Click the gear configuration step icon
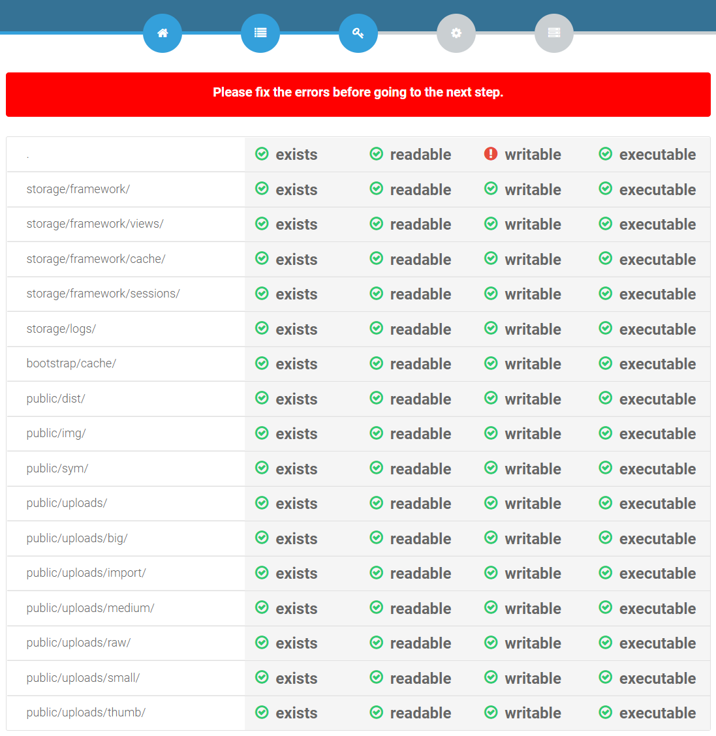 456,33
